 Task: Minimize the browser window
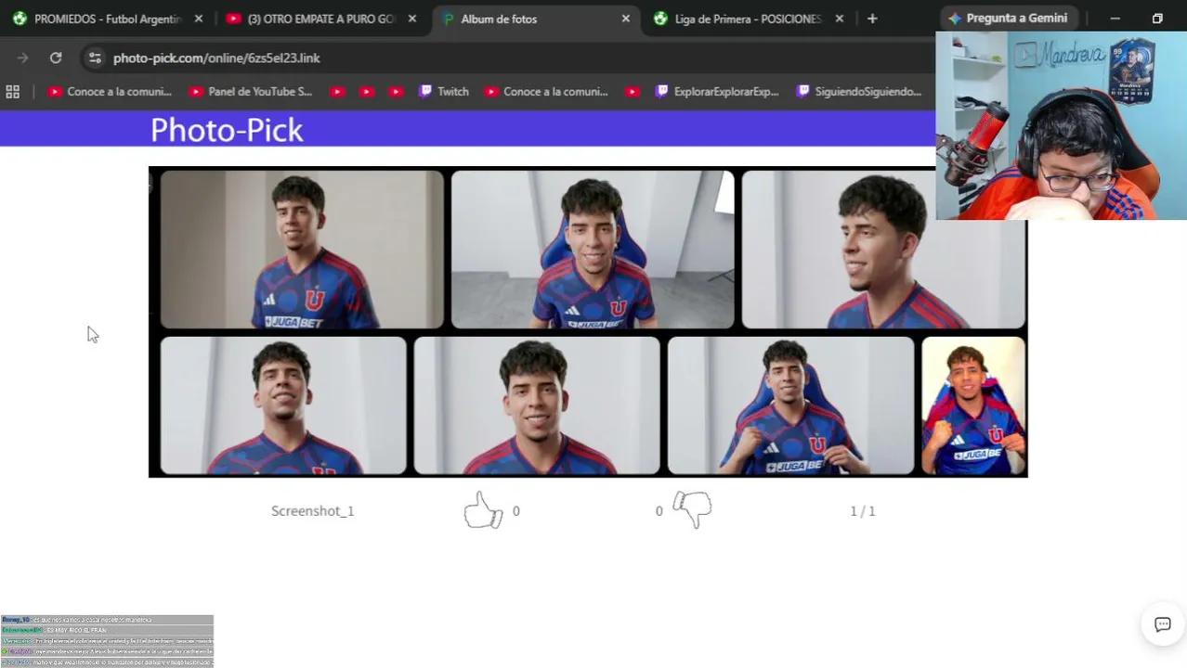pos(1115,18)
